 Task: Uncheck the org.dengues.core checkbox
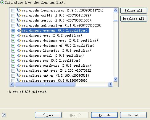point(13,36)
